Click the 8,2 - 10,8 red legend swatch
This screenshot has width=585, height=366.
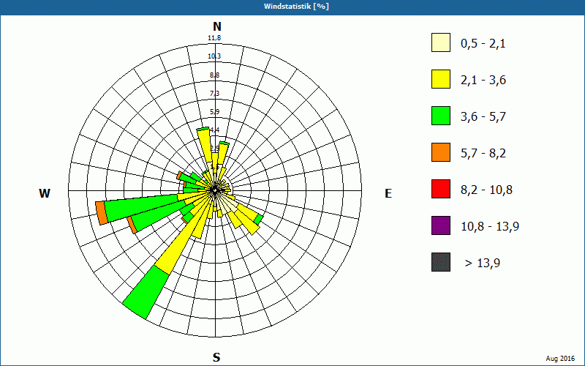pos(441,189)
